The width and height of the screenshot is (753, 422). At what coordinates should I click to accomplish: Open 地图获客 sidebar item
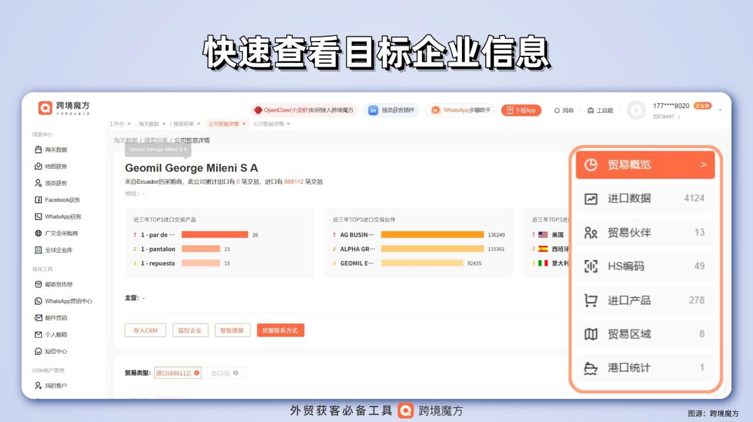point(51,166)
